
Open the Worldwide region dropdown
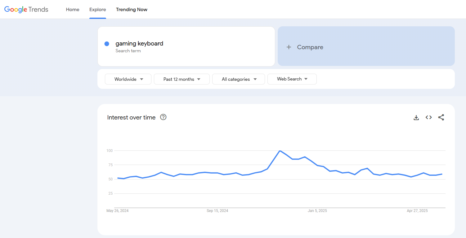click(128, 79)
